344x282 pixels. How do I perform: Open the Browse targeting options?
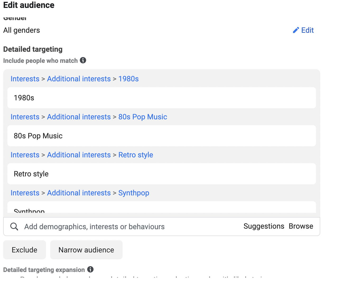point(301,226)
